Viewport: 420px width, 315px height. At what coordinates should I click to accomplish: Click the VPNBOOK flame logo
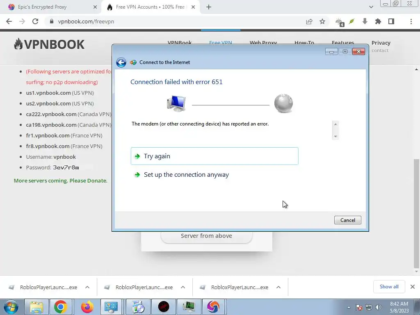(x=49, y=44)
